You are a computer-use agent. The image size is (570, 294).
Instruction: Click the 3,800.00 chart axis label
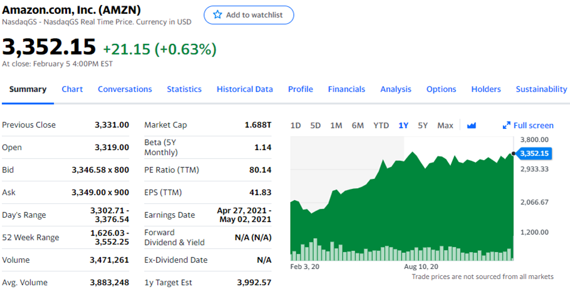(x=534, y=139)
